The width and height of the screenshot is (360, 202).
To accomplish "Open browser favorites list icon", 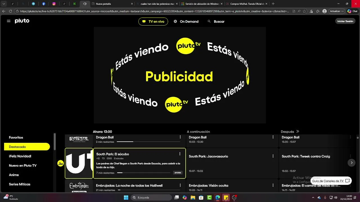I will tap(318, 11).
